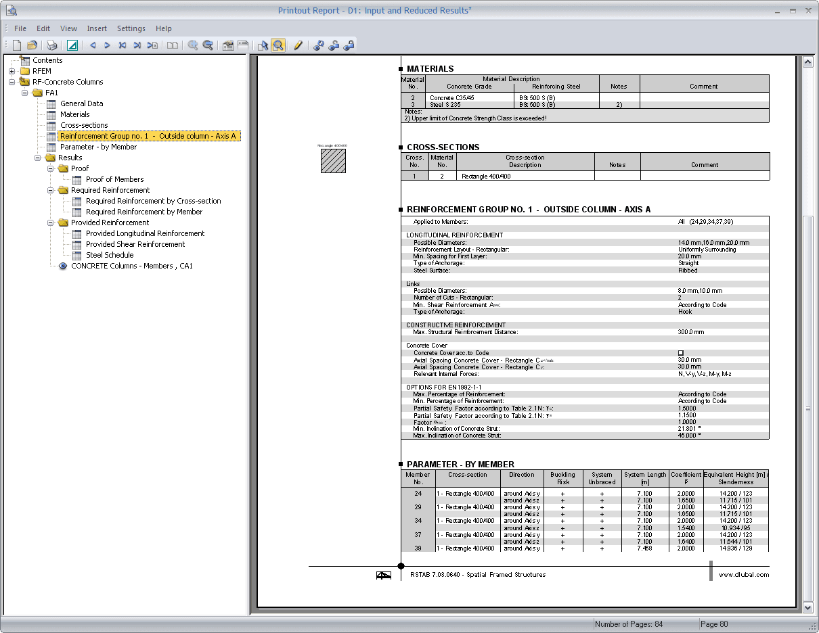Activate the selection pointer mode icon
This screenshot has width=819, height=633.
263,45
